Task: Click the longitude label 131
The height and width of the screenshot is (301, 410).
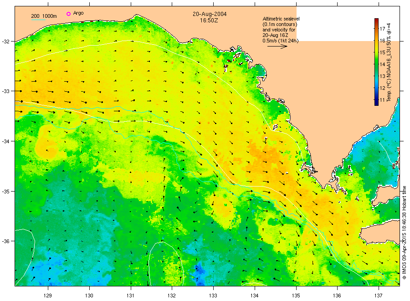Action: pos(130,296)
